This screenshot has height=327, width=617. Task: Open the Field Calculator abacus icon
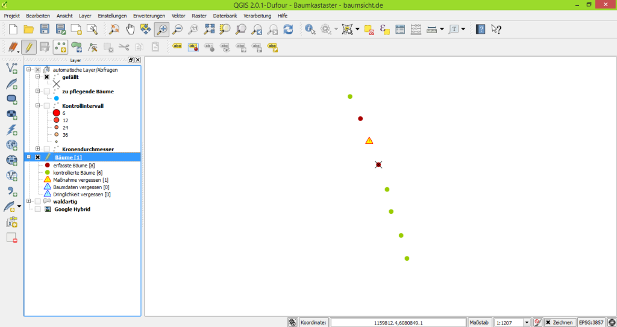(416, 29)
